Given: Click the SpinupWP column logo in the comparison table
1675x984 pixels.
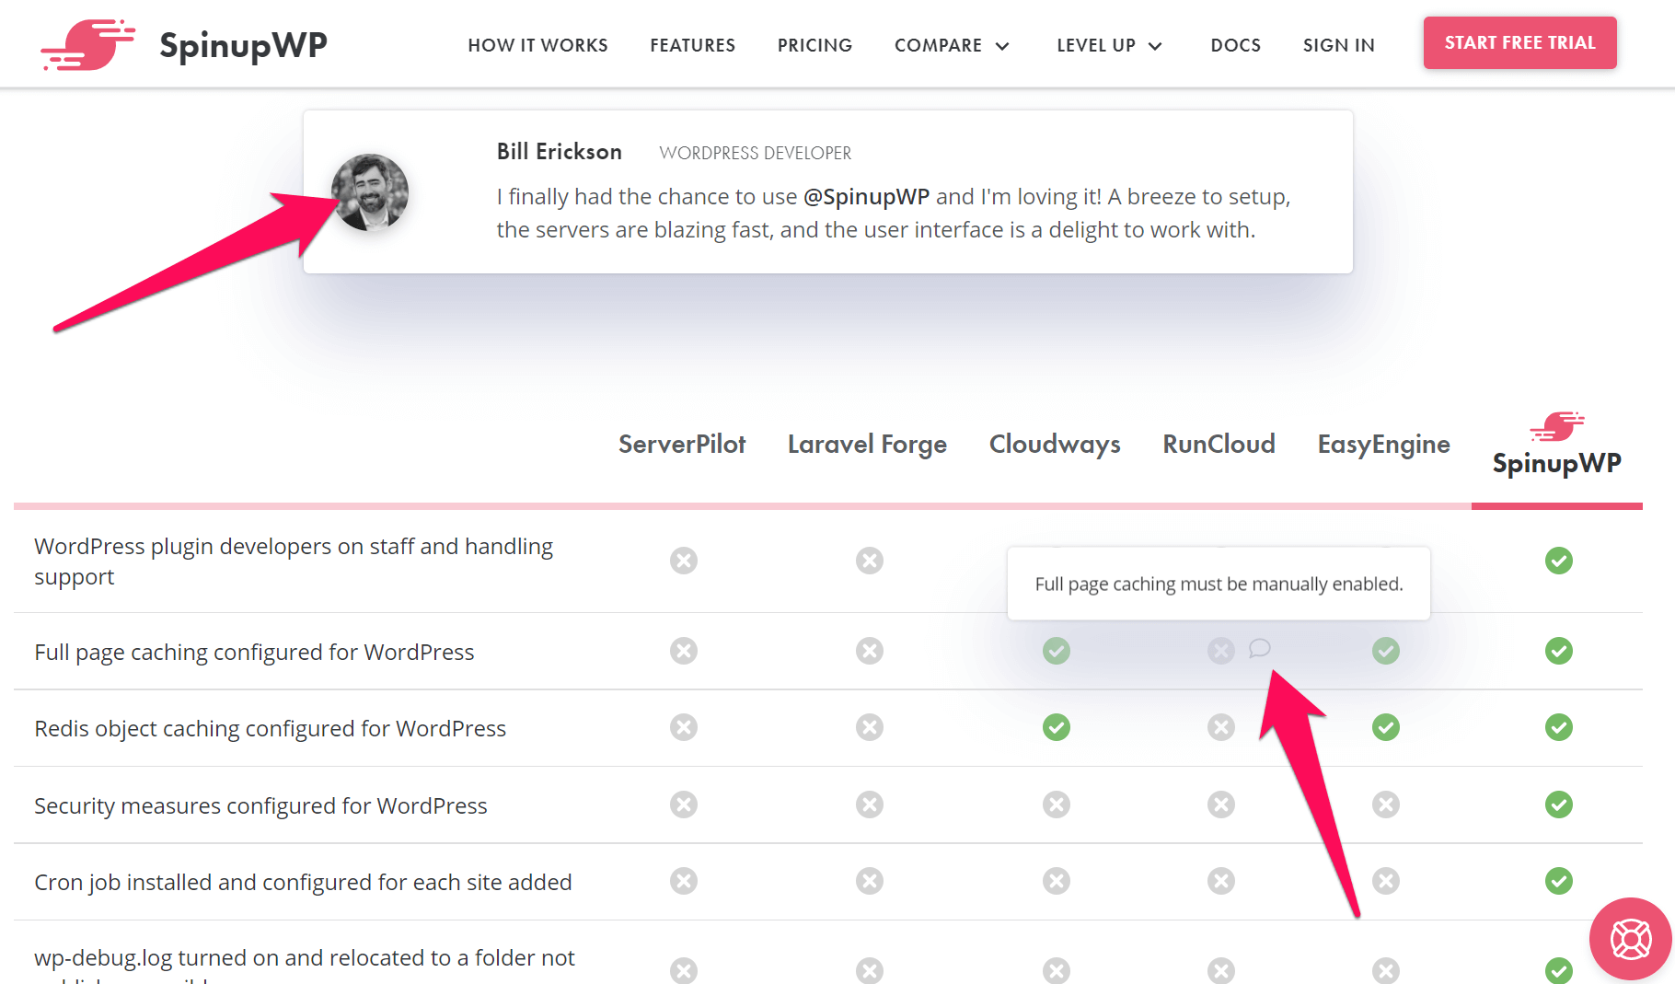Looking at the screenshot, I should 1556,445.
